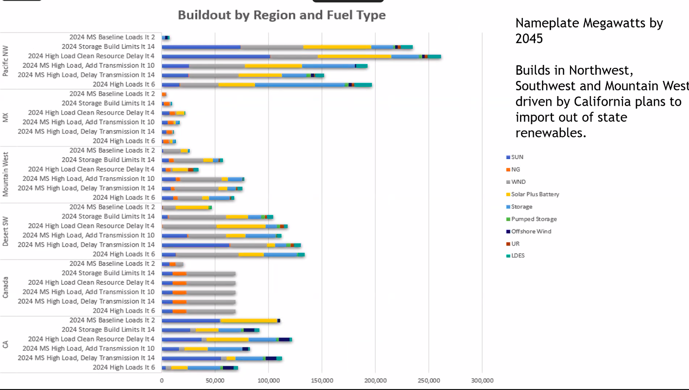This screenshot has width=689, height=390.
Task: Click the 'MX' region axis label
Action: coord(6,117)
